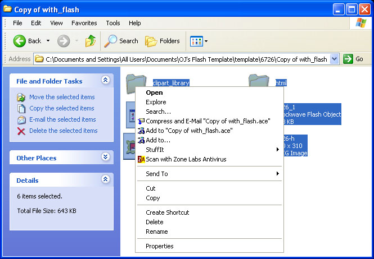374x259 pixels.
Task: Click E-mail the selected items link
Action: (x=62, y=119)
